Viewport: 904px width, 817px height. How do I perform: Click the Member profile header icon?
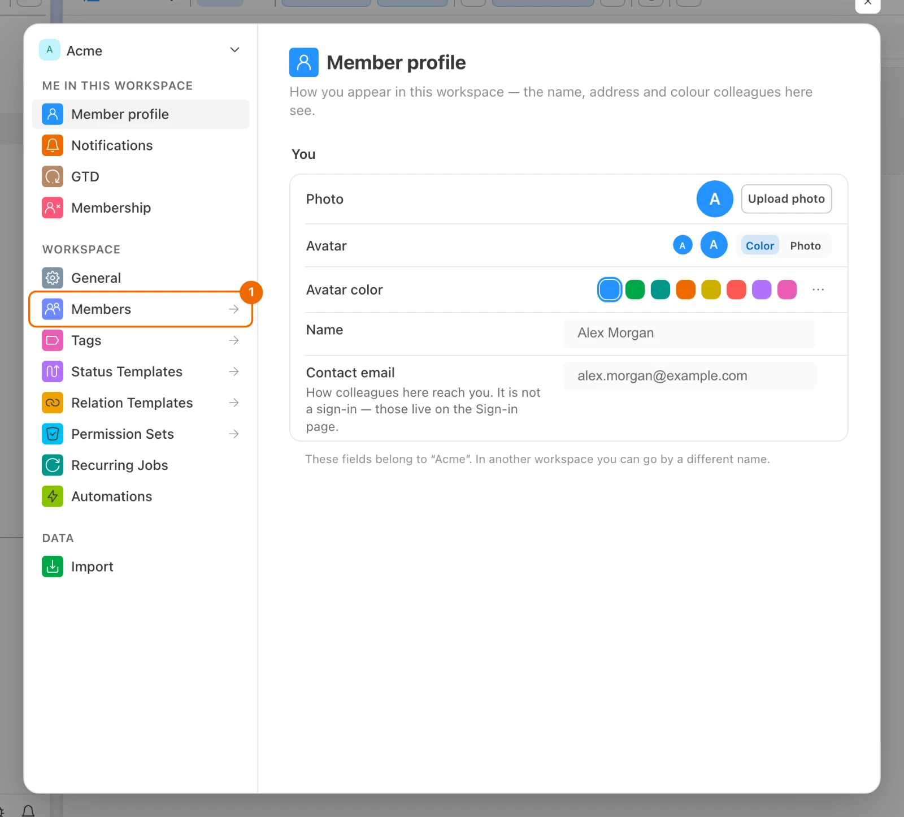(304, 62)
